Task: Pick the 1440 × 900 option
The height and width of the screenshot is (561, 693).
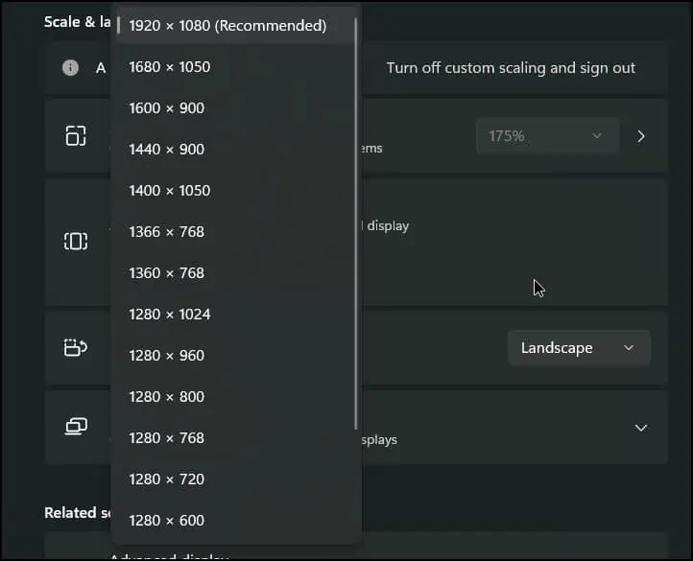Action: point(167,150)
